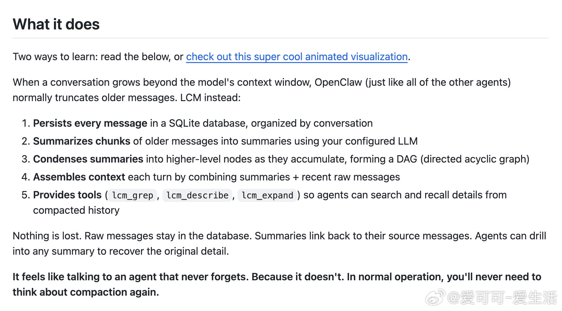Click the "What it does" heading

[x=56, y=24]
